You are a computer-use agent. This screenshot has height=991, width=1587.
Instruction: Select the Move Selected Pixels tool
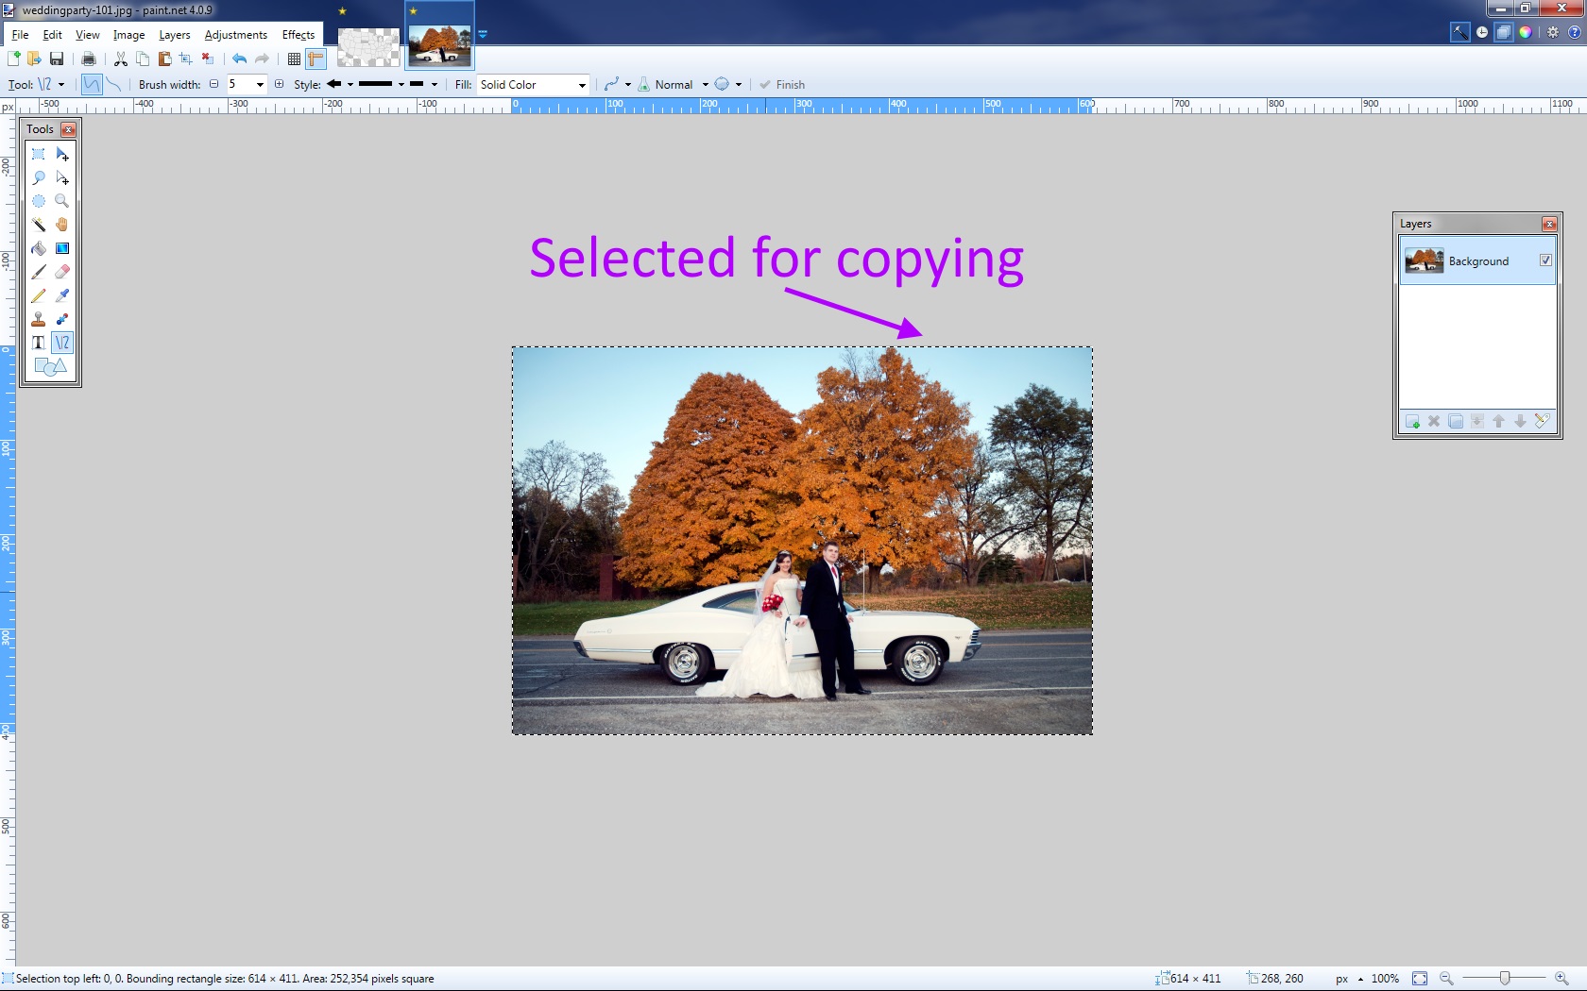(x=62, y=154)
